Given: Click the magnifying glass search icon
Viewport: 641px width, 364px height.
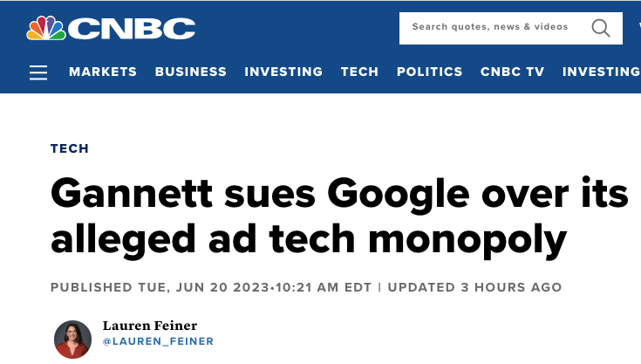Looking at the screenshot, I should point(601,28).
